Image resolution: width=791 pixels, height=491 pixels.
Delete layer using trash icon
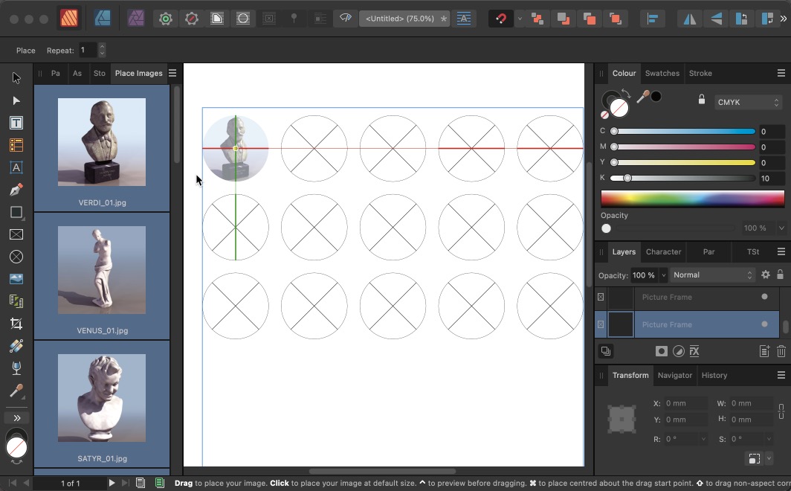[781, 351]
